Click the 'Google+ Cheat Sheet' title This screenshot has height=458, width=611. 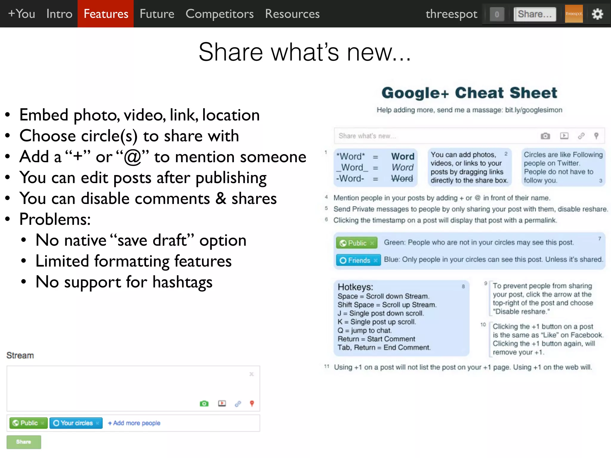(x=469, y=93)
